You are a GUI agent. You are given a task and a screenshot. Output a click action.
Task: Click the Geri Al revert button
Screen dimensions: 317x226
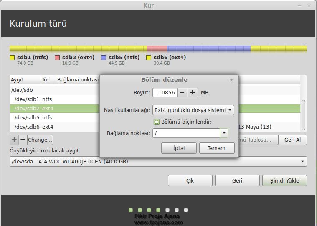coord(292,140)
